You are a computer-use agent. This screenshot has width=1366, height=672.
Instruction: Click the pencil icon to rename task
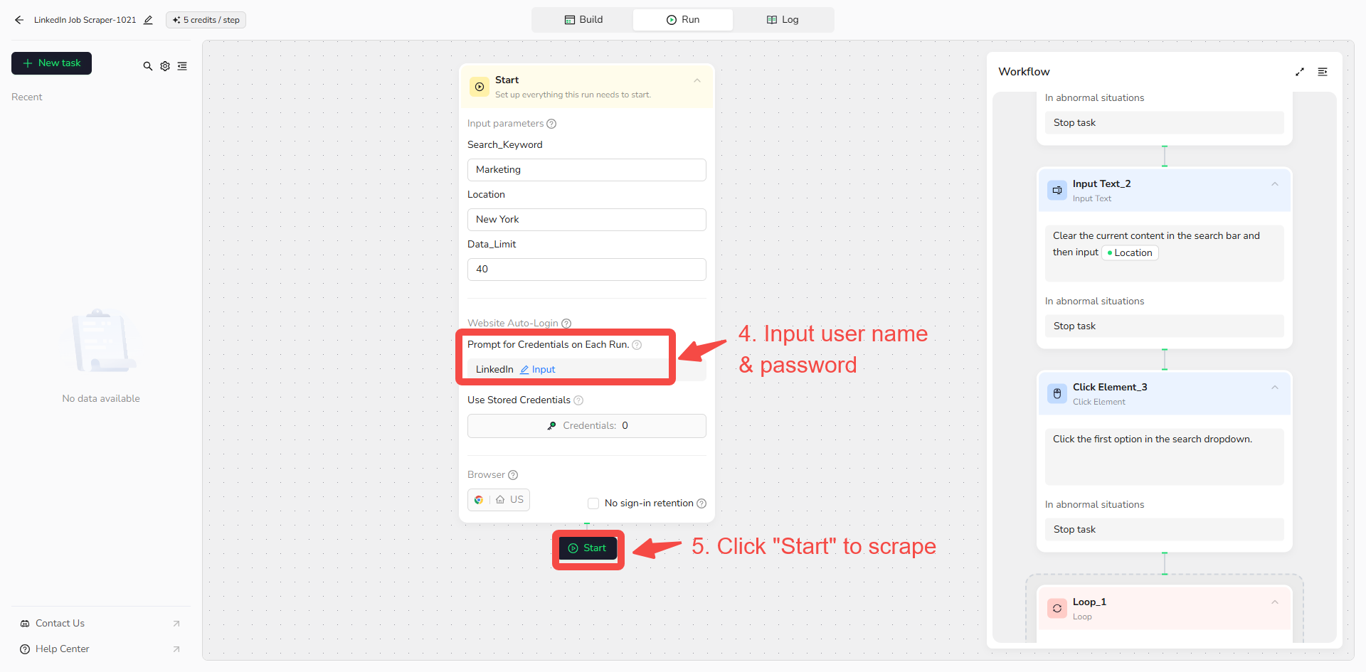(148, 20)
